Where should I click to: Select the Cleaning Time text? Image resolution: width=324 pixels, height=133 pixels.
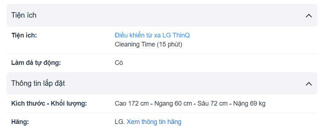click(x=135, y=44)
